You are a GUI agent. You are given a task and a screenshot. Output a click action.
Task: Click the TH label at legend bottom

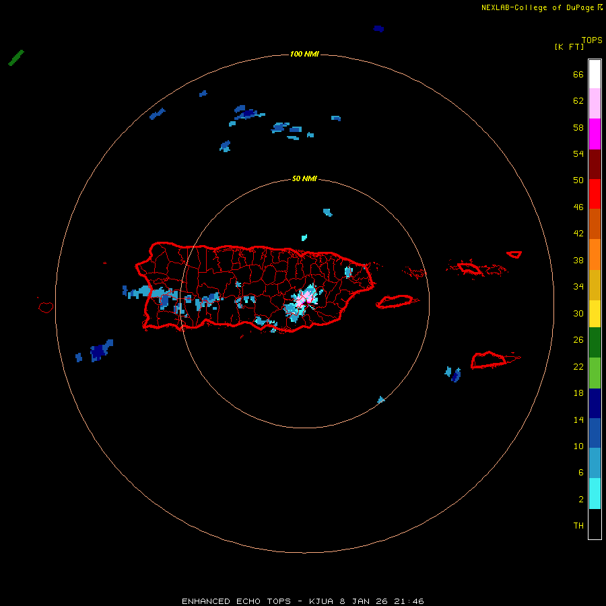click(578, 526)
